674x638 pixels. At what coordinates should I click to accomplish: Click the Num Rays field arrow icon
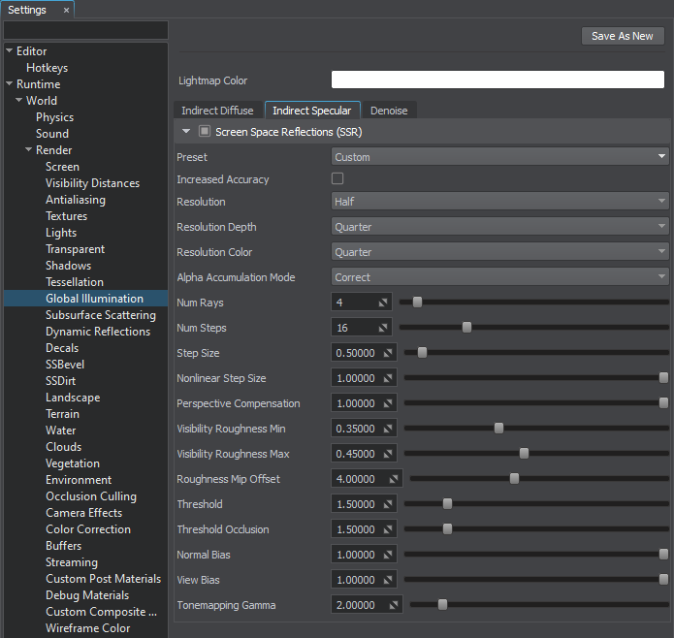[383, 303]
